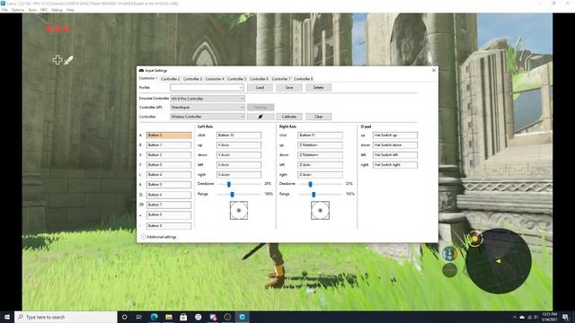
Task: Select the D-pad left mapping field
Action: click(395, 155)
